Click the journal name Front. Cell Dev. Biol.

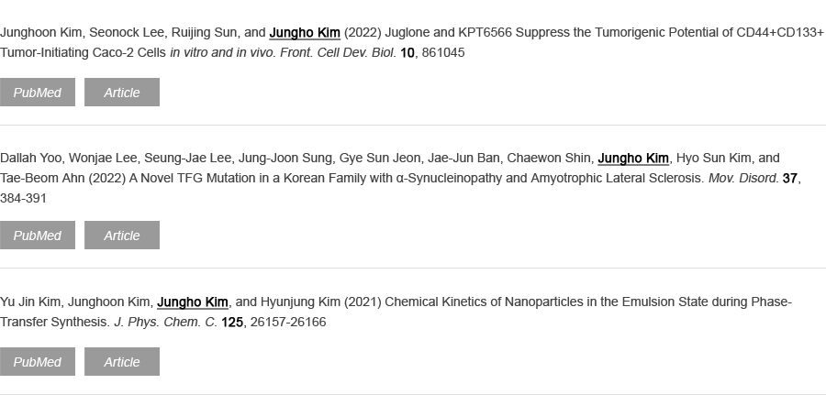tap(338, 52)
